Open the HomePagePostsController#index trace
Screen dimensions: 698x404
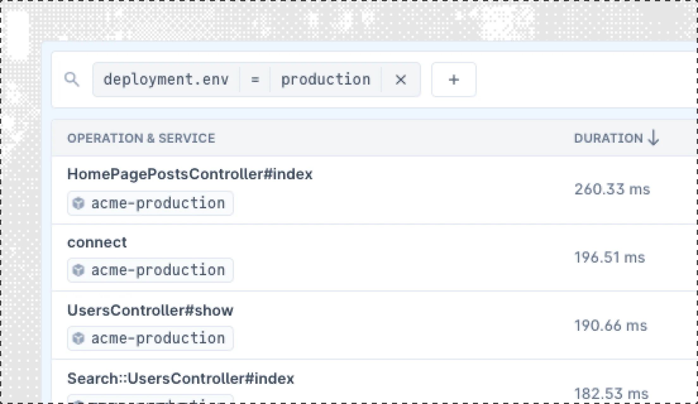coord(190,174)
